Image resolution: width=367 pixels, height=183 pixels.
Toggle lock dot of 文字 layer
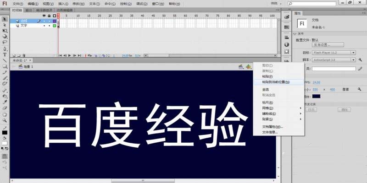[x=49, y=26]
